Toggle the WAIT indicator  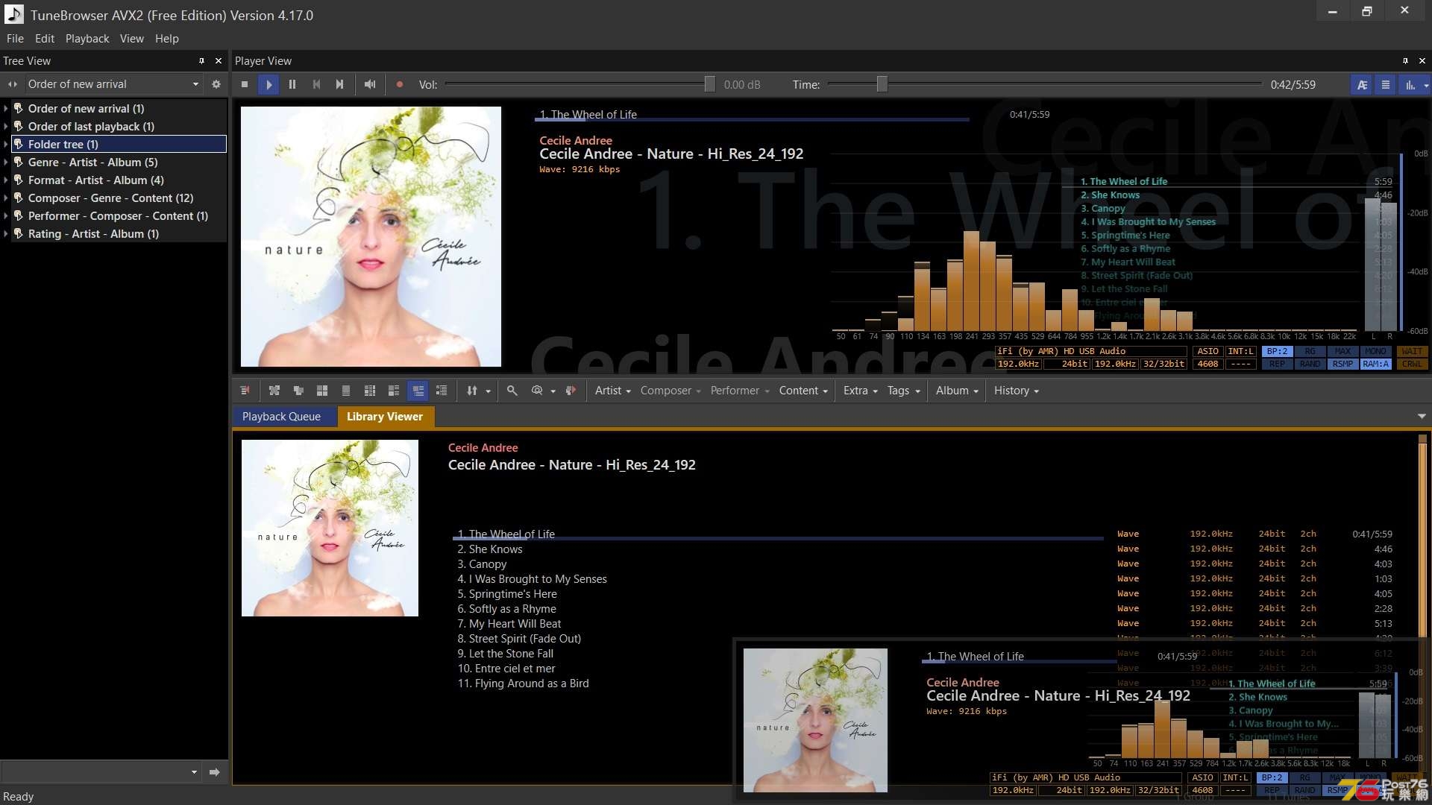coord(1412,351)
